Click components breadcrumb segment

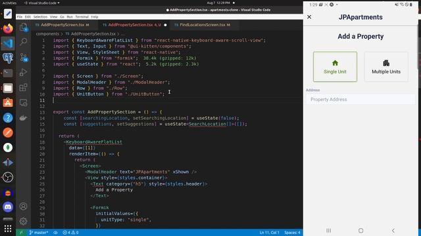(47, 34)
